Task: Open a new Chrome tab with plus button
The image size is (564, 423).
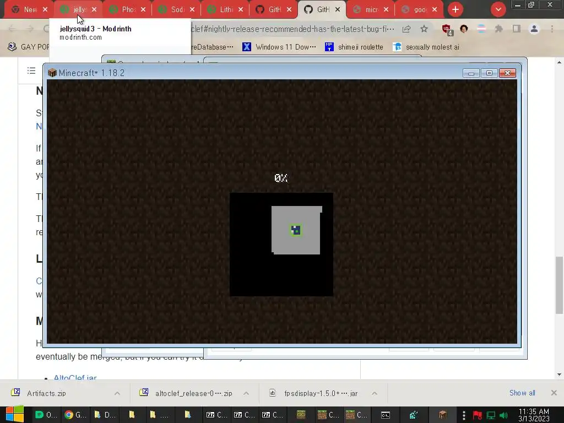Action: pos(455,9)
